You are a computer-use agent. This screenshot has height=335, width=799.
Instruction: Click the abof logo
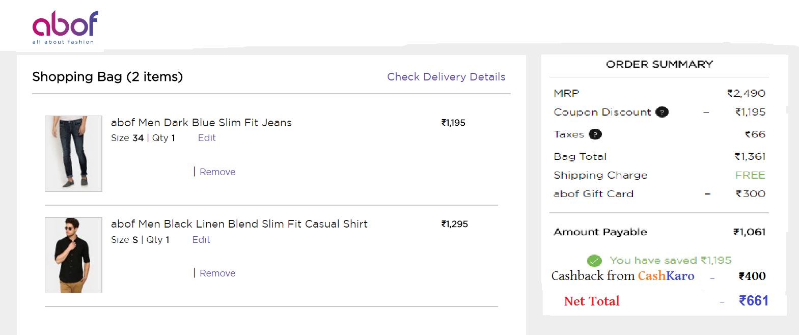pos(65,27)
